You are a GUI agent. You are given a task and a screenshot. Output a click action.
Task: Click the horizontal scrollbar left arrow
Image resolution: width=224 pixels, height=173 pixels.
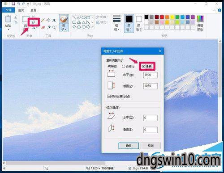pos(4,163)
